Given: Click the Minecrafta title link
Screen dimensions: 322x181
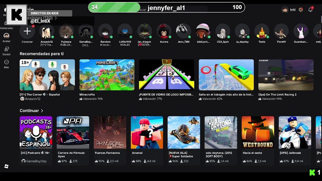Looking at the screenshot, I should [87, 95].
